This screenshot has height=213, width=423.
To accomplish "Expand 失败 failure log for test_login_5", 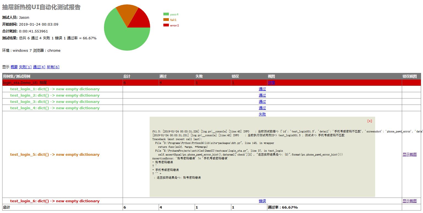I will (x=262, y=114).
